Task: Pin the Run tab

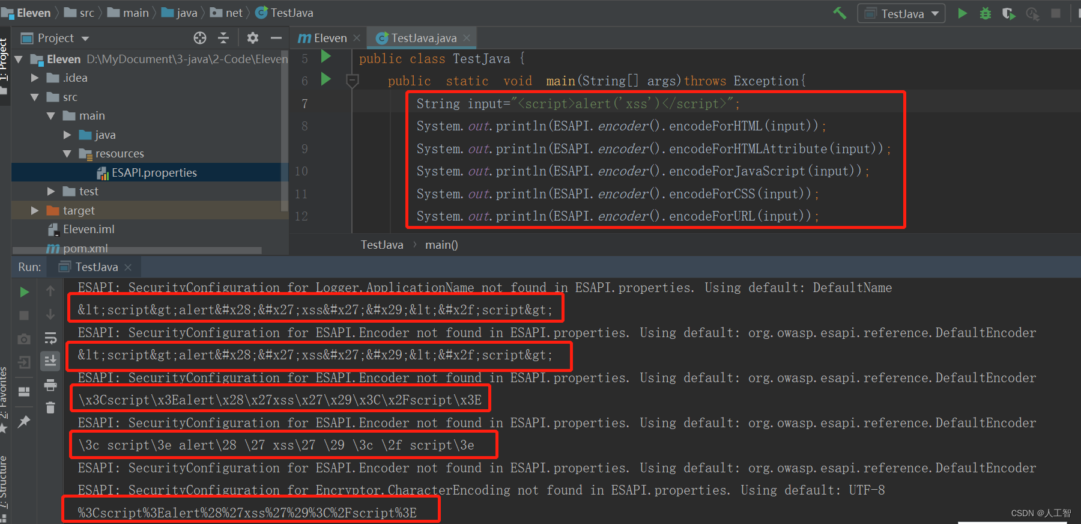Action: point(24,422)
